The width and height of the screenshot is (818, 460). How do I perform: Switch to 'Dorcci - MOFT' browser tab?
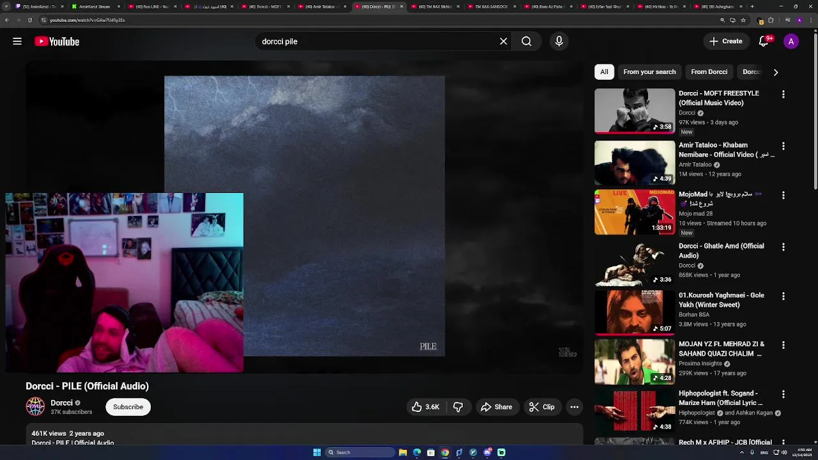point(265,6)
